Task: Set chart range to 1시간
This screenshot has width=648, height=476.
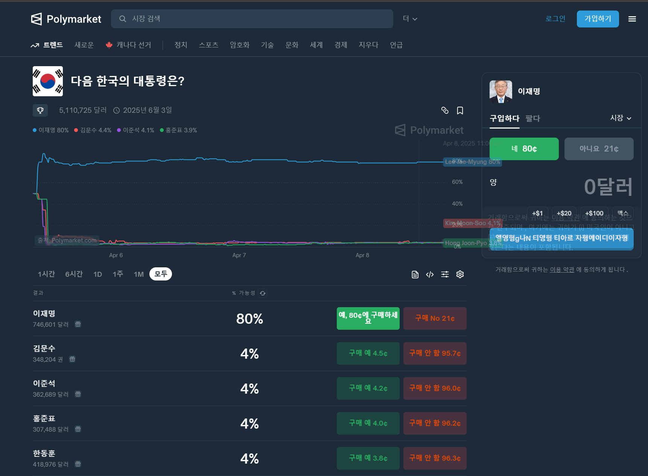Action: click(x=46, y=274)
